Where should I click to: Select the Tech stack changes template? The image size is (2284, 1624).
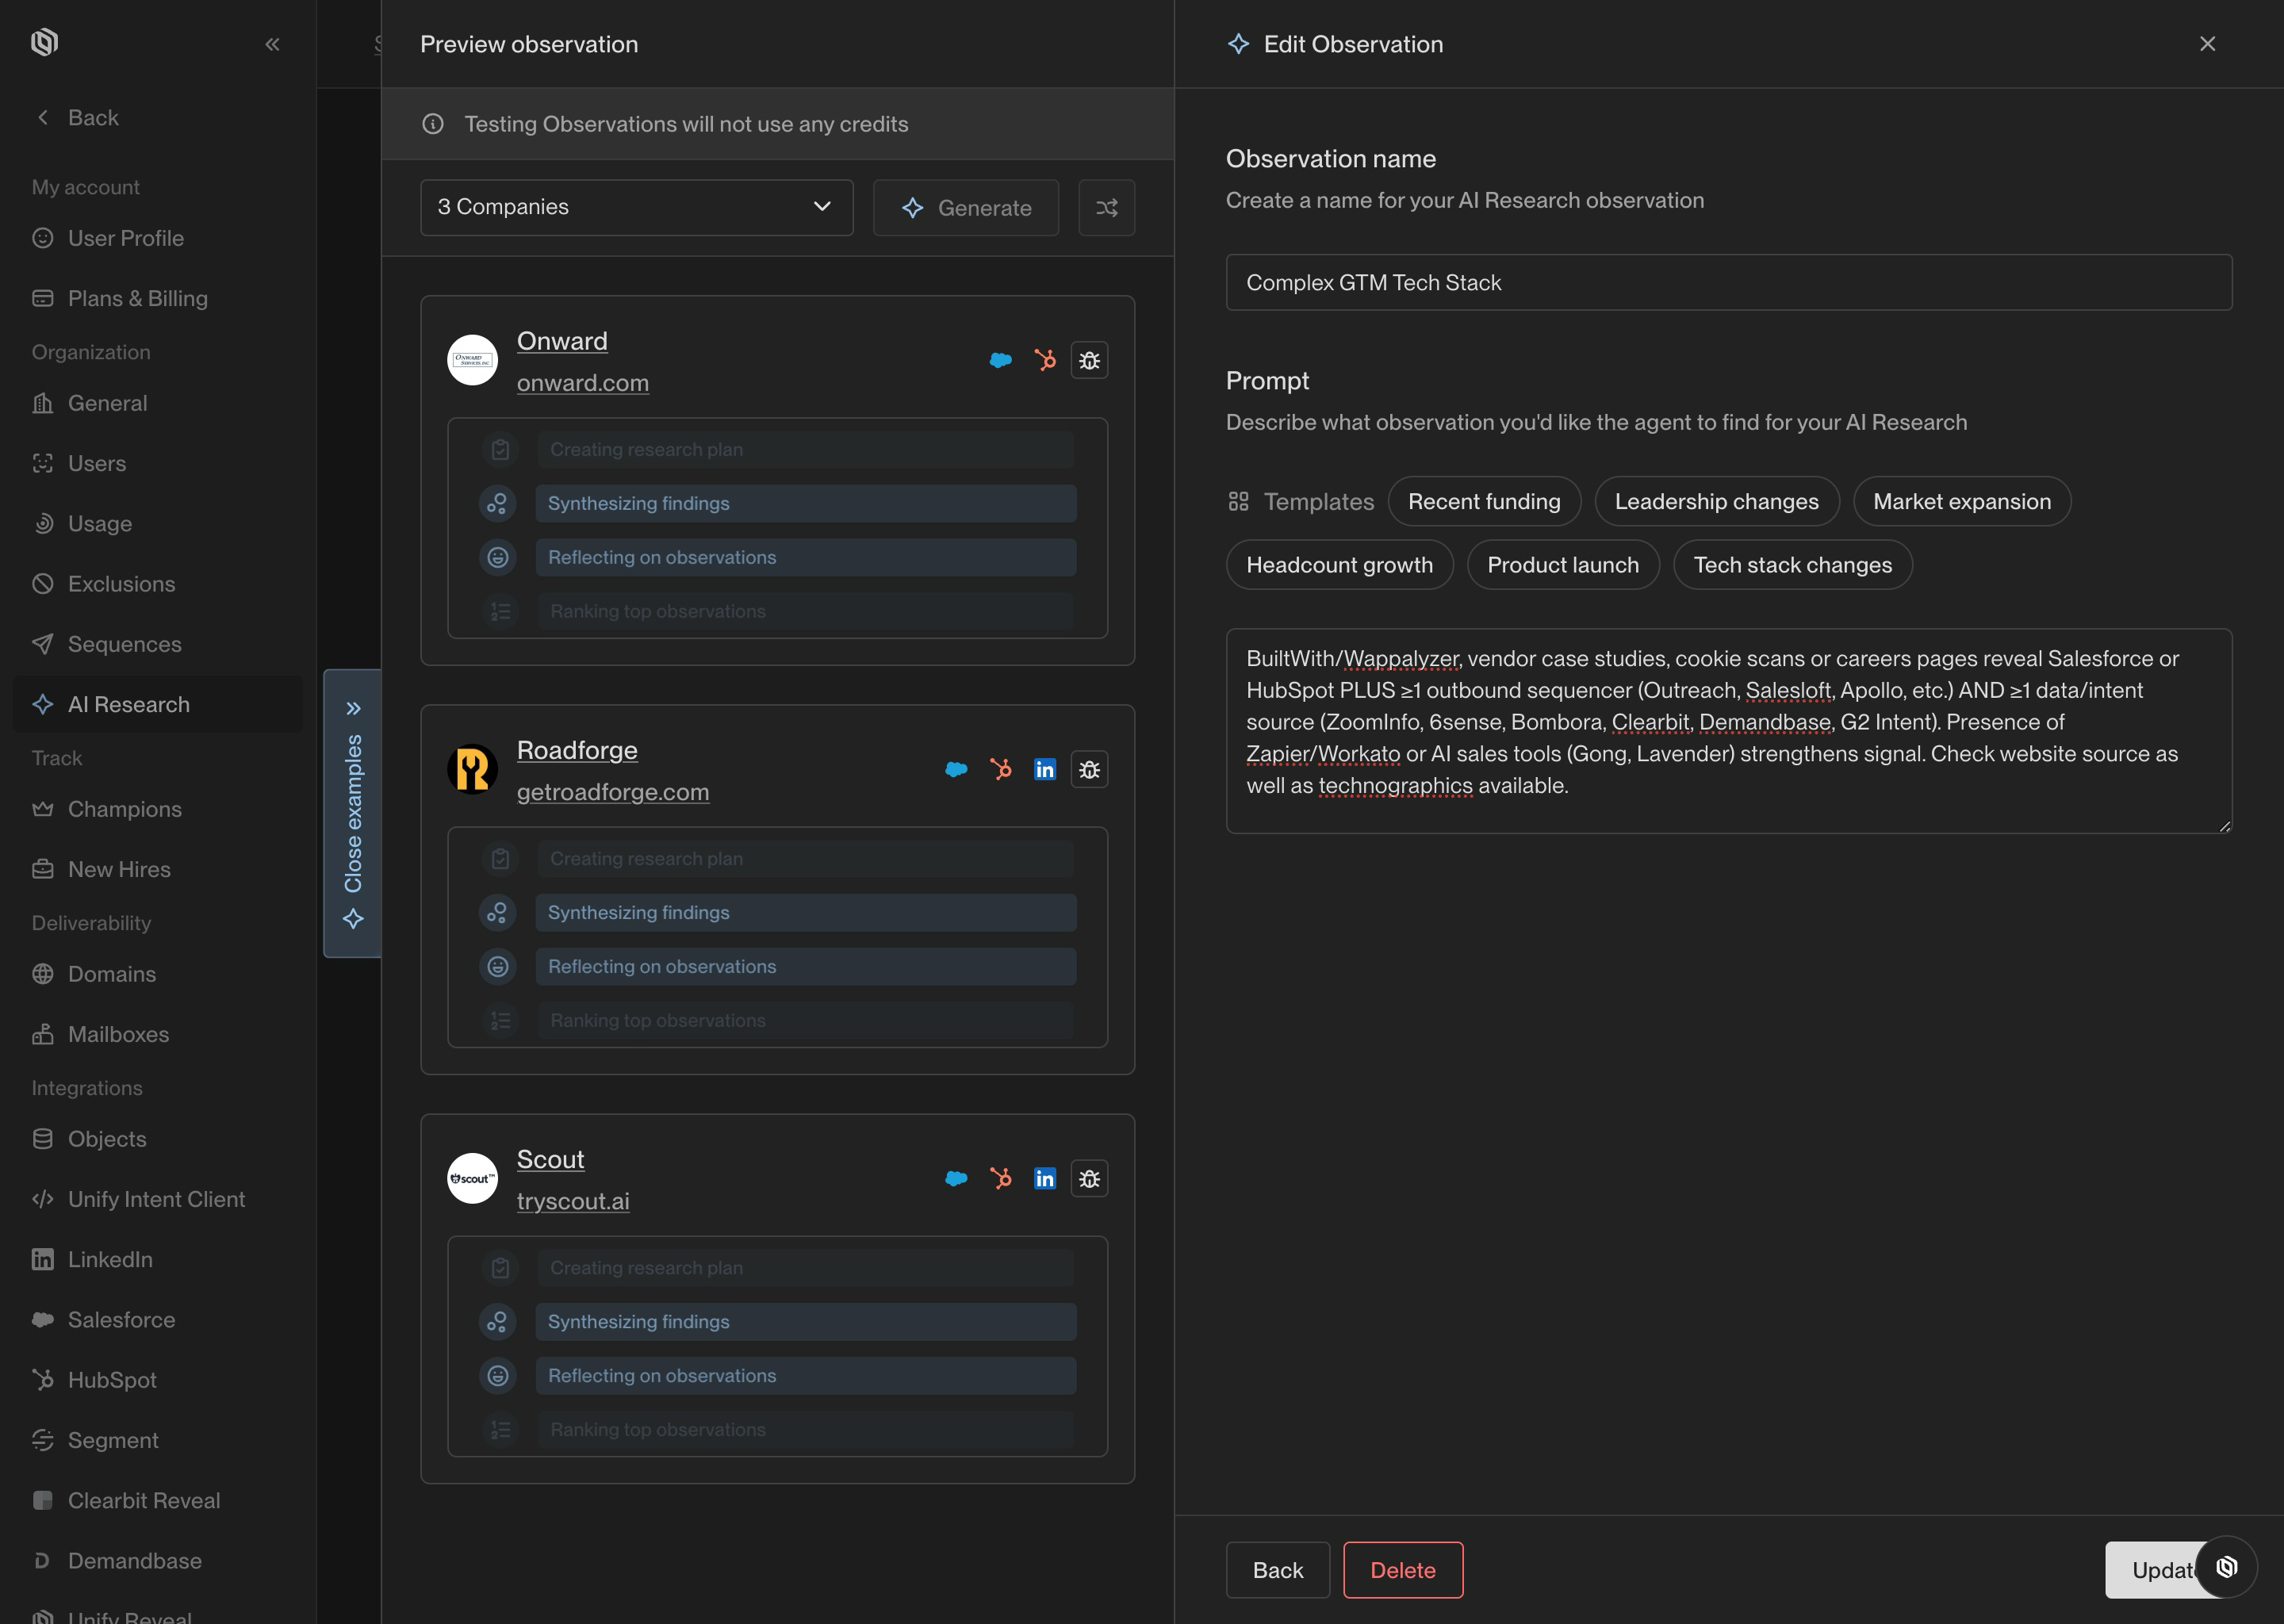coord(1792,565)
